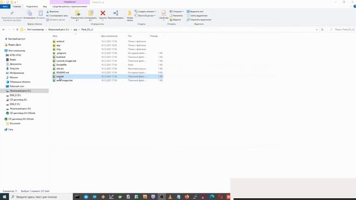The width and height of the screenshot is (356, 200).
Task: Select Локальный диск (C:) in navigation pane
Action: [24, 91]
